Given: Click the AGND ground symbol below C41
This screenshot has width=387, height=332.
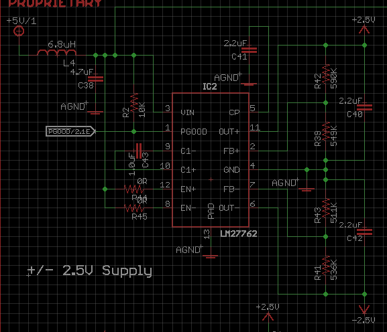Looking at the screenshot, I should pos(249,84).
